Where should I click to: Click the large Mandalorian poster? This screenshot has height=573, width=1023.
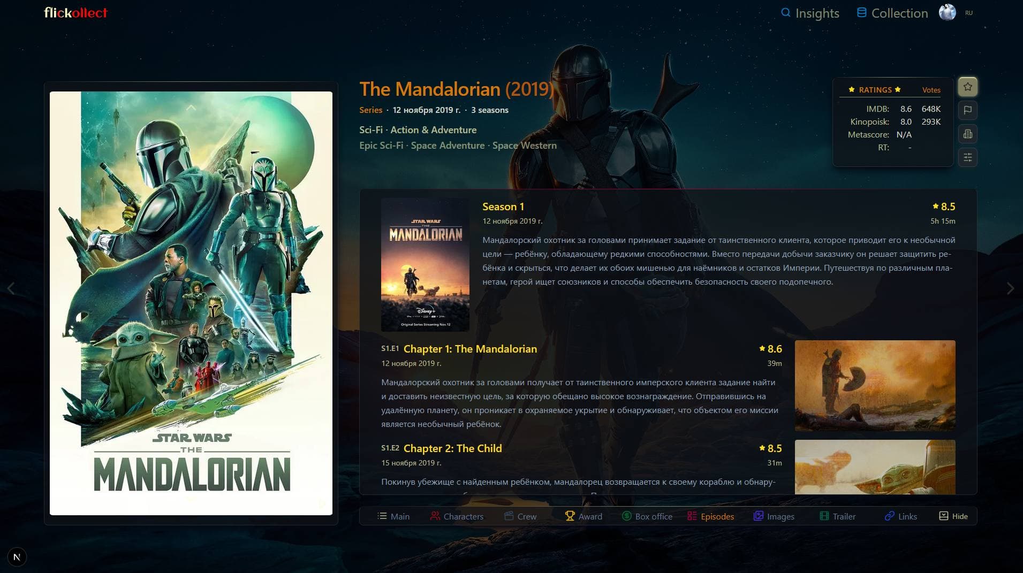coord(191,303)
